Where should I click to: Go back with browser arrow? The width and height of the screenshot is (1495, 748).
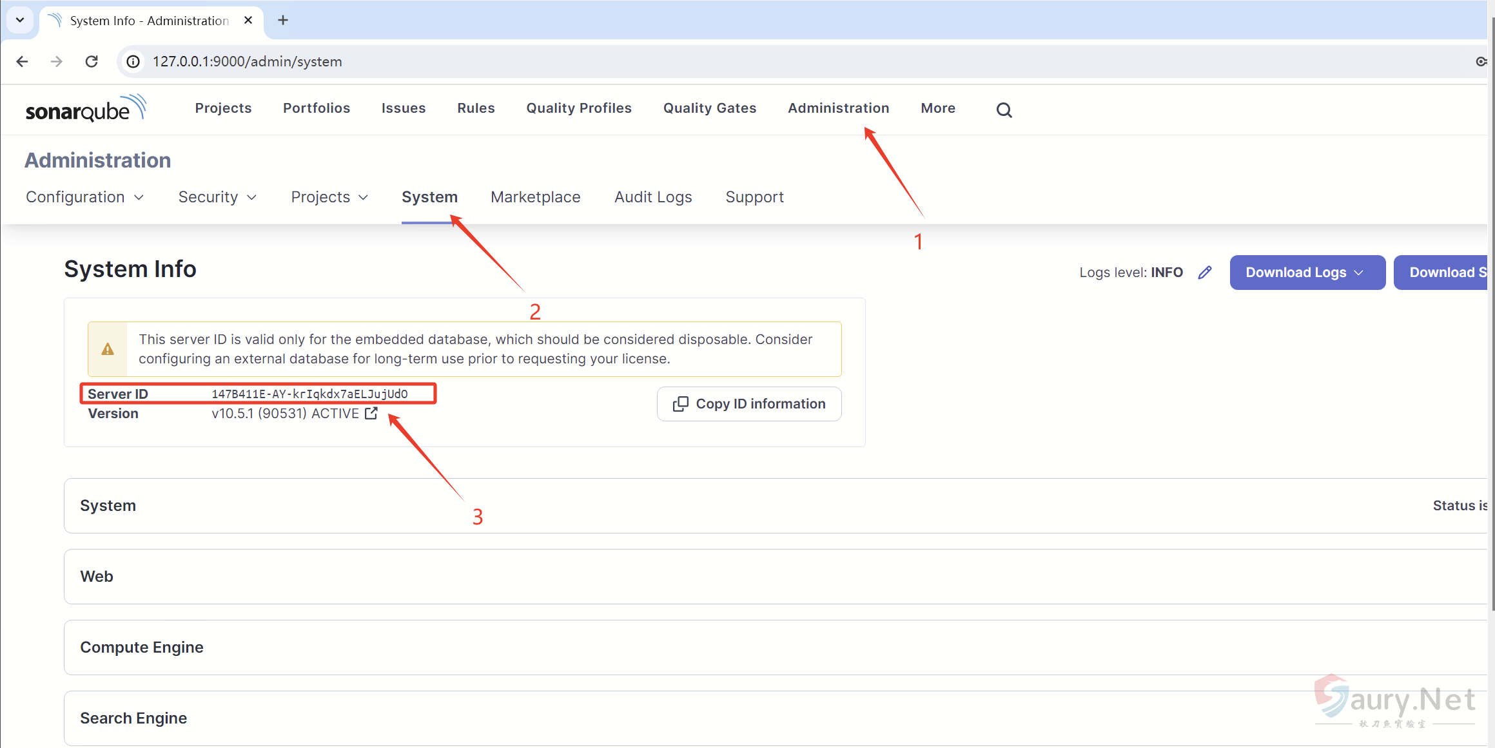point(22,61)
